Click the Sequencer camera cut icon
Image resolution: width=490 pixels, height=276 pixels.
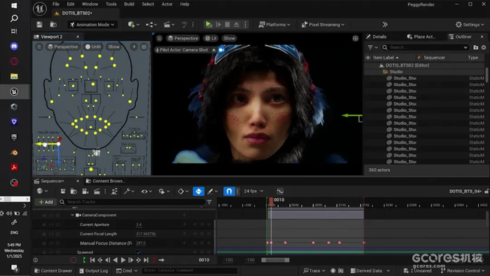(x=85, y=191)
